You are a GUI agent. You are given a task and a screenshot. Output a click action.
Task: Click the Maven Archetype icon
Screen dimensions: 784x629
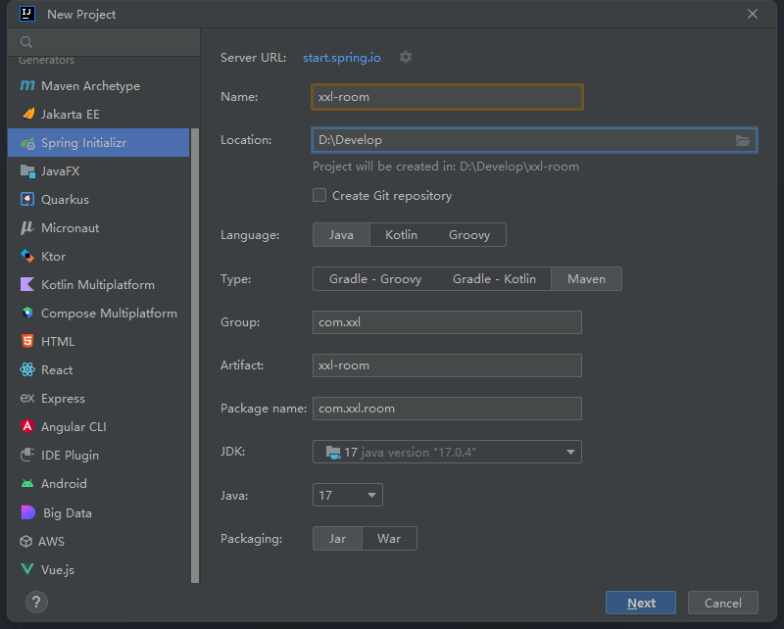pos(27,85)
